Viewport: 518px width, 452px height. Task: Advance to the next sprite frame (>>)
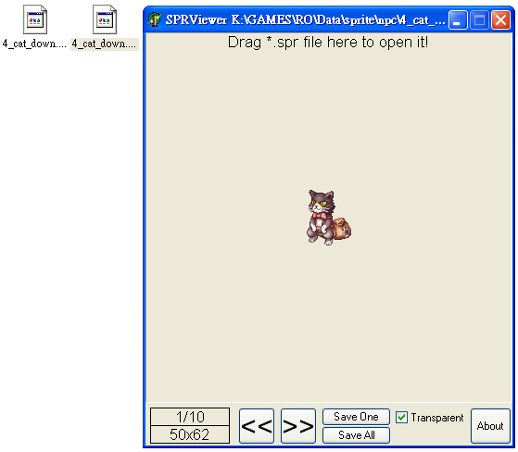click(x=298, y=426)
